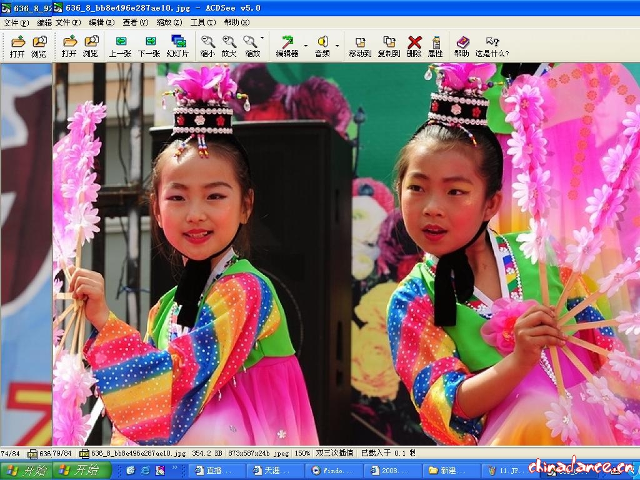This screenshot has width=640, height=480.
Task: Go to next image with 下一张
Action: [x=149, y=46]
